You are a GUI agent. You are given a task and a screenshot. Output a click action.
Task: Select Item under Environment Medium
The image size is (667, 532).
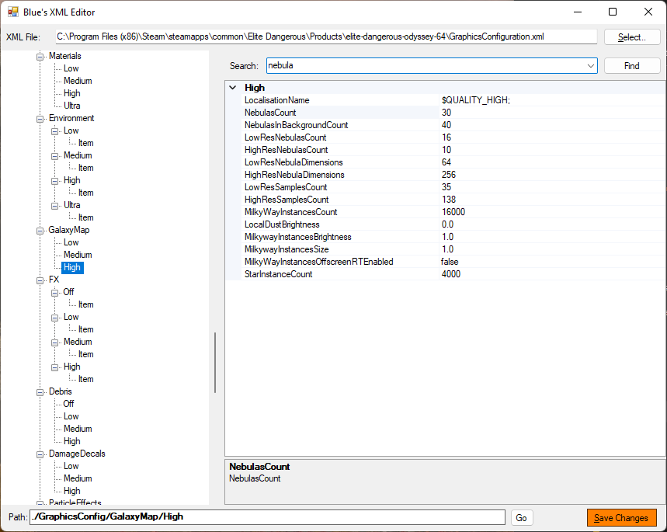click(85, 168)
